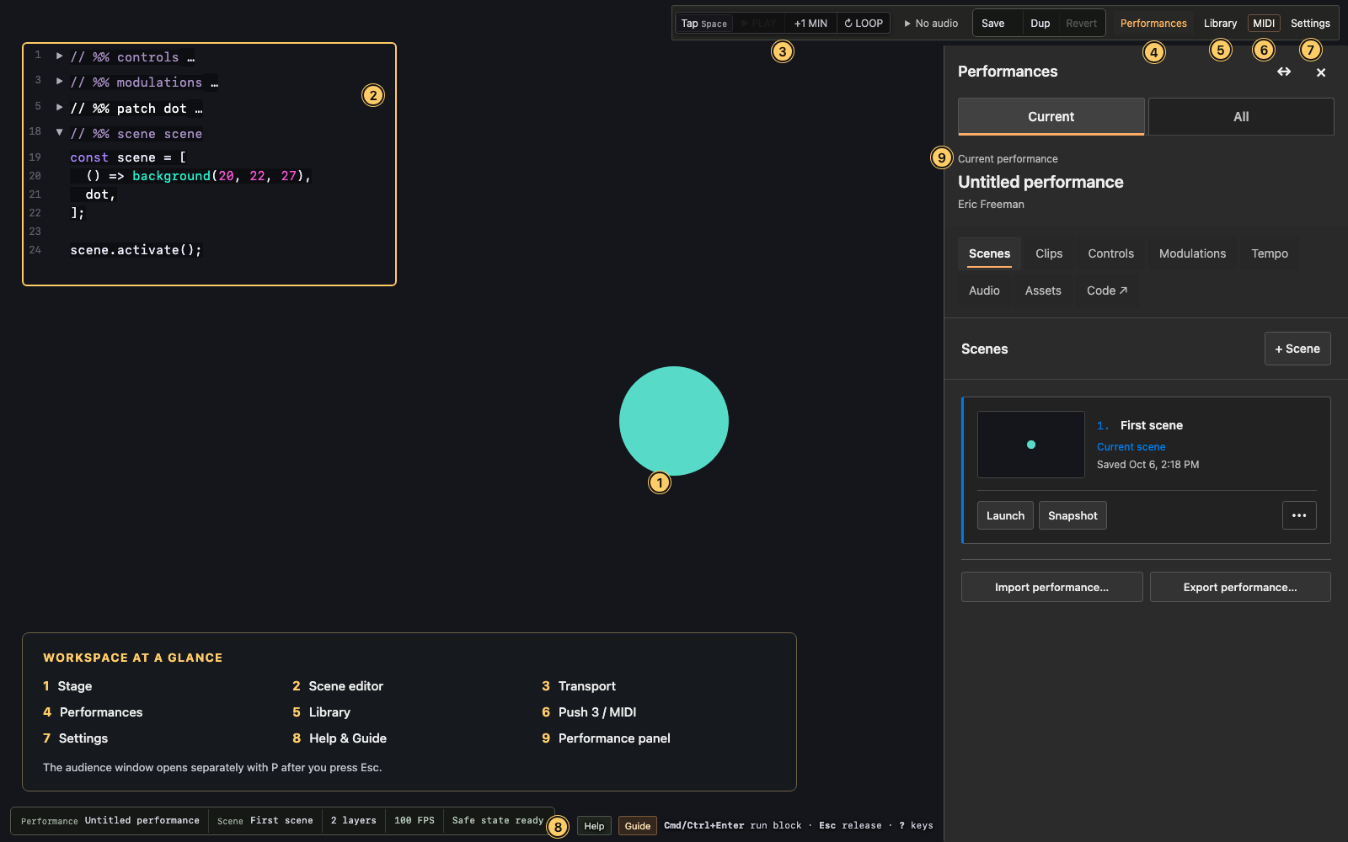Click the teal dot on the stage

pyautogui.click(x=674, y=421)
